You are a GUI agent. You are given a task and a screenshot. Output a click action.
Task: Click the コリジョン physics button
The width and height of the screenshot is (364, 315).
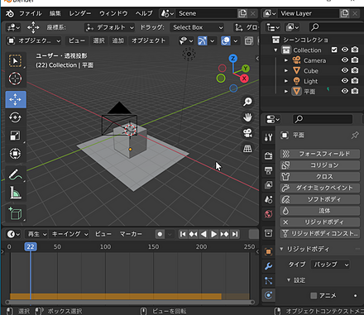(x=320, y=165)
